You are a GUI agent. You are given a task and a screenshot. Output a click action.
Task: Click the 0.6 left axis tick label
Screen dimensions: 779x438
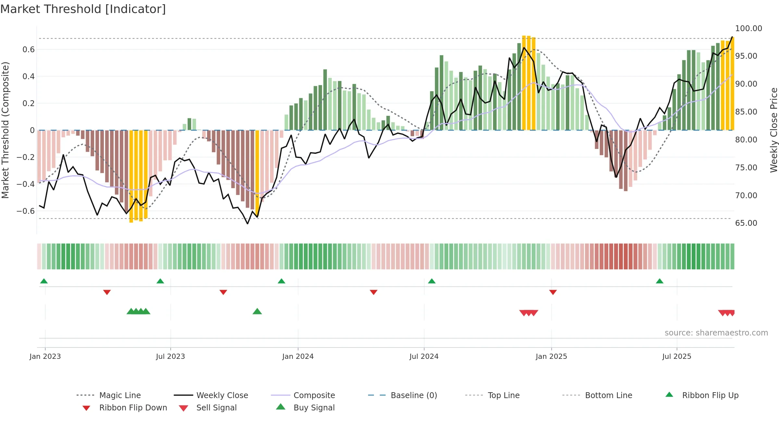29,49
